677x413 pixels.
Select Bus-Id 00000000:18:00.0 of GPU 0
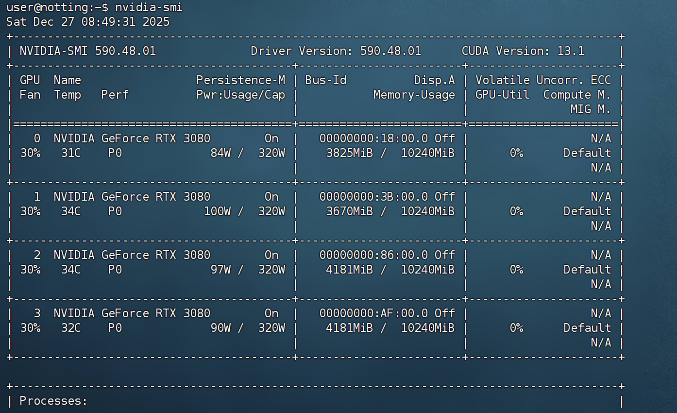click(x=374, y=138)
